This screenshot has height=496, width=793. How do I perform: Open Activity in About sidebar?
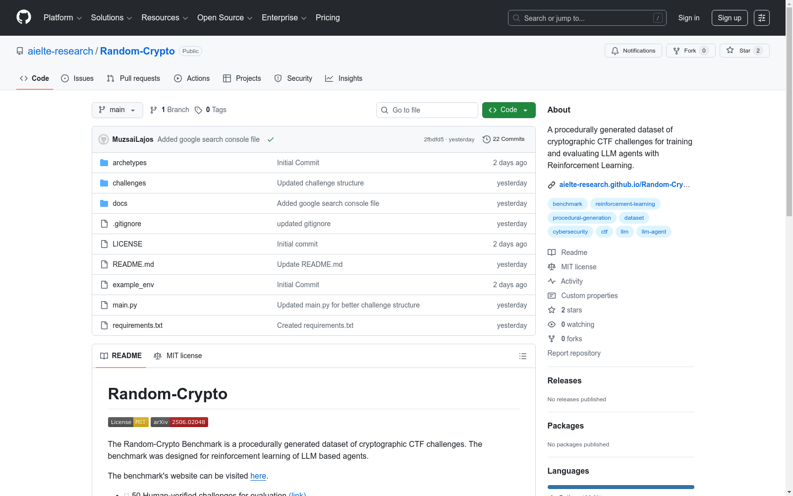pos(565,281)
